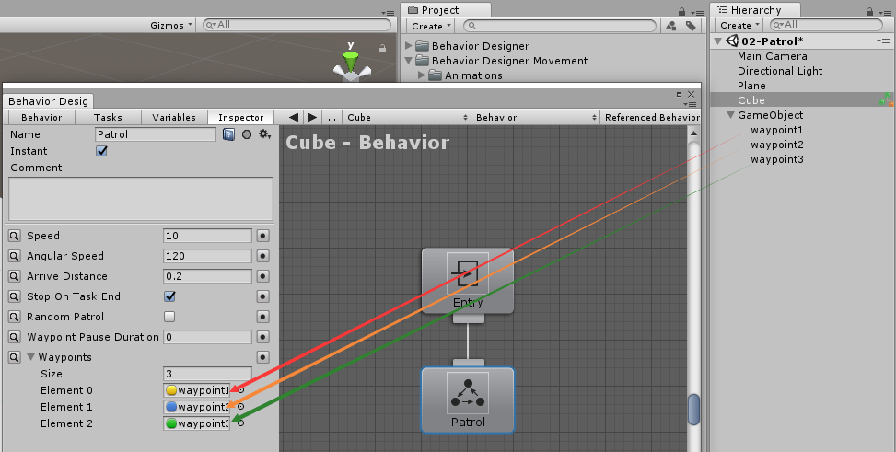Image resolution: width=896 pixels, height=452 pixels.
Task: Collapse the 02-Patrol scene in Hierarchy
Action: click(717, 41)
